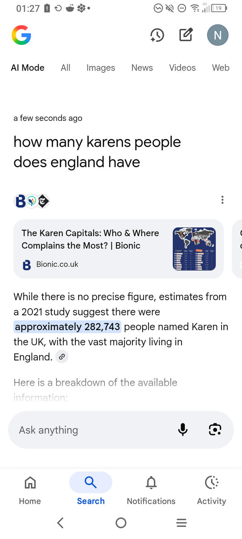Open the Activity section
Image resolution: width=242 pixels, height=539 pixels.
(211, 490)
